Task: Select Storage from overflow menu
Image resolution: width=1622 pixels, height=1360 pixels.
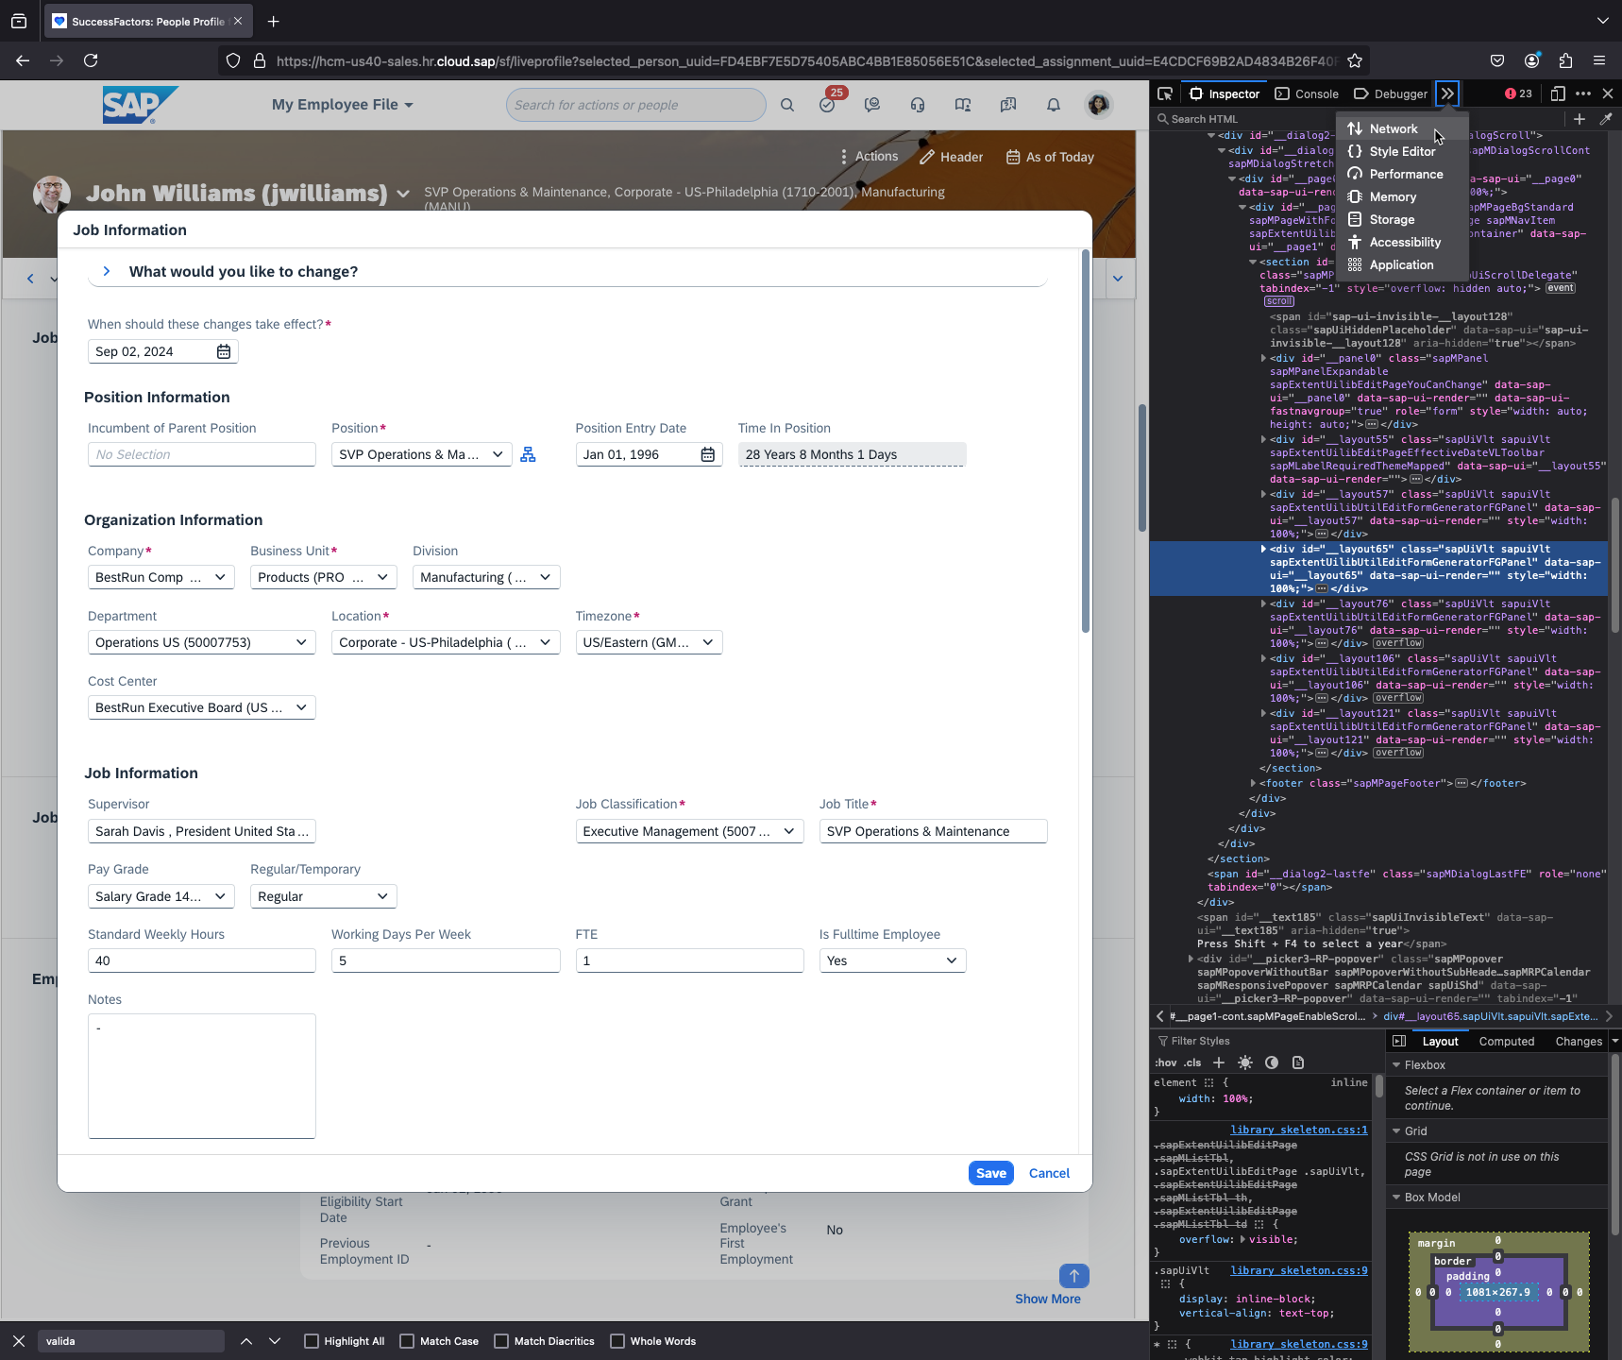Action: [1402, 219]
